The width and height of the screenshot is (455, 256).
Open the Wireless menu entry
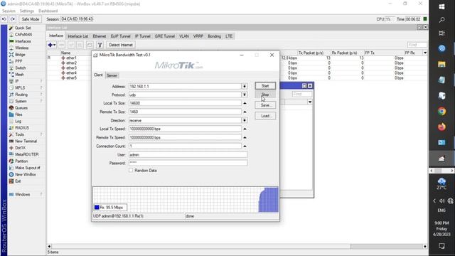(21, 48)
